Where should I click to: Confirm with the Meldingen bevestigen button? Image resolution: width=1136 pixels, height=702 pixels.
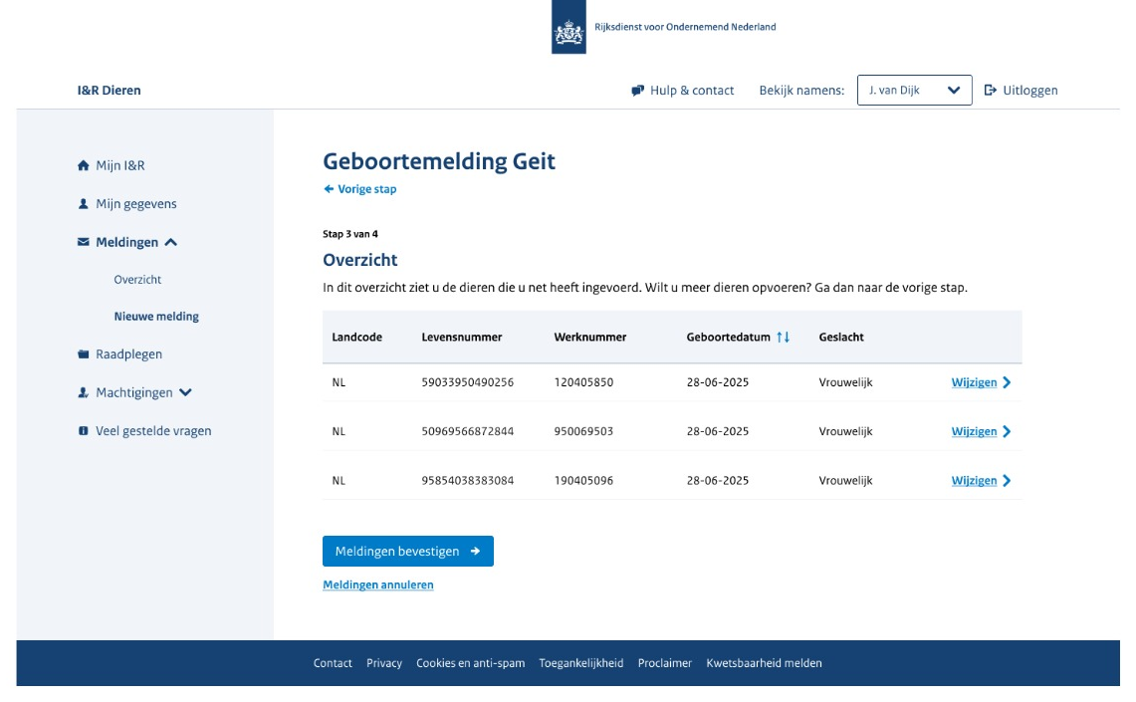(408, 552)
